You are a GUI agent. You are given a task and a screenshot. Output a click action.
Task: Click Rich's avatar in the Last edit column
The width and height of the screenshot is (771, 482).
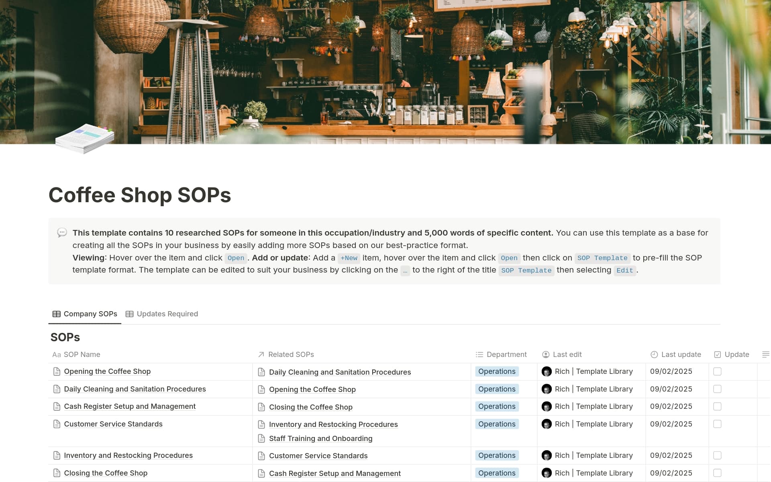point(547,371)
